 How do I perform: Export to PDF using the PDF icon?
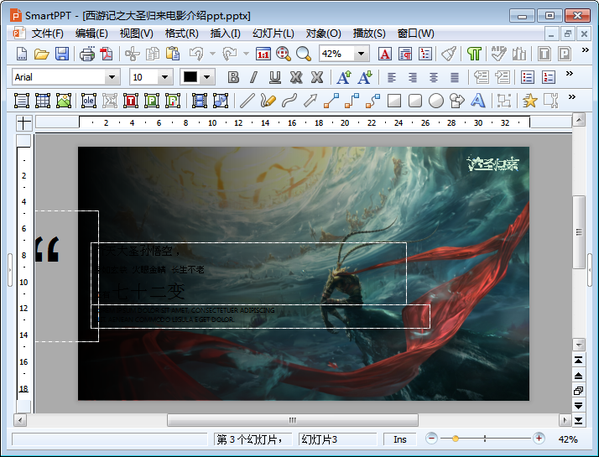[107, 54]
